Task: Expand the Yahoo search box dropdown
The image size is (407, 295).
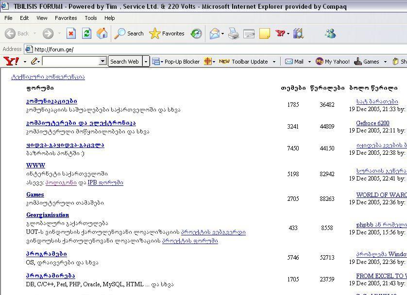Action: [102, 62]
